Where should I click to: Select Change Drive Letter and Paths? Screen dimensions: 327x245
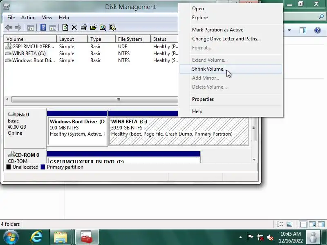coord(231,39)
